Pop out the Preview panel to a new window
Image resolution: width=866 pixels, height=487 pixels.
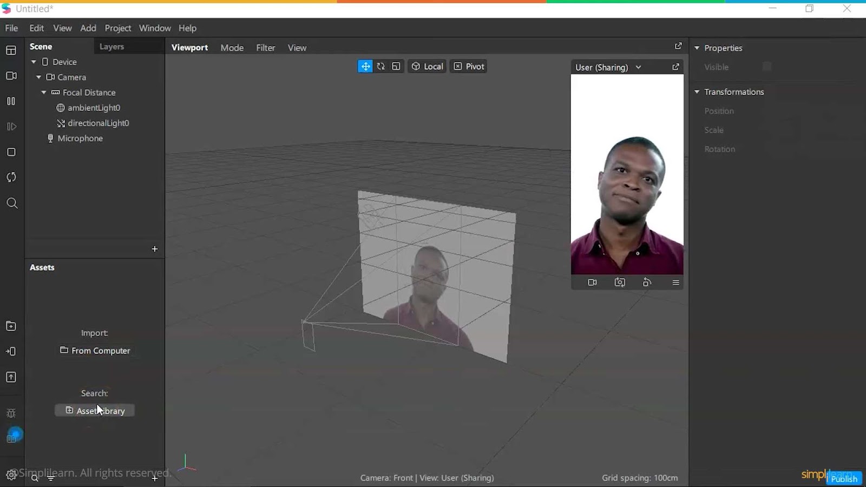pos(675,67)
